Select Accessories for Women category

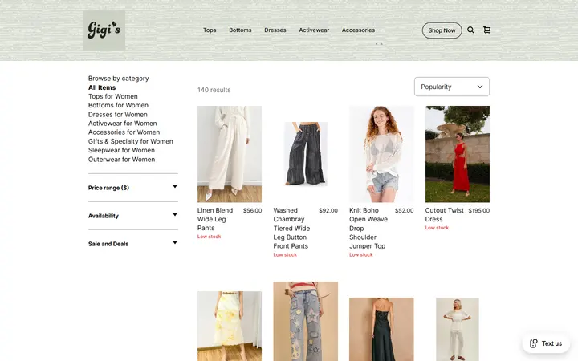click(124, 132)
